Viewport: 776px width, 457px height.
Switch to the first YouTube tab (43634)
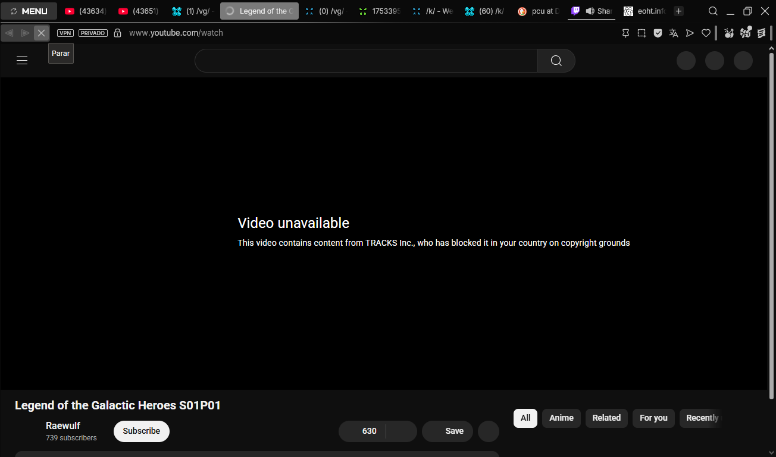click(x=86, y=11)
